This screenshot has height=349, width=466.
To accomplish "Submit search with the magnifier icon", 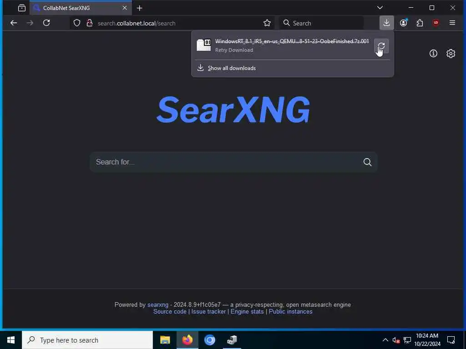I will (x=367, y=162).
